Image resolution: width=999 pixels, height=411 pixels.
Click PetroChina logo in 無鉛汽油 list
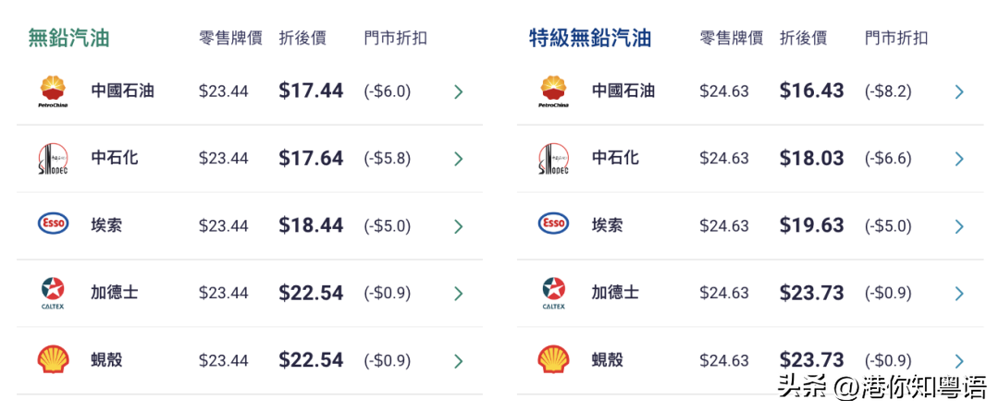click(54, 91)
